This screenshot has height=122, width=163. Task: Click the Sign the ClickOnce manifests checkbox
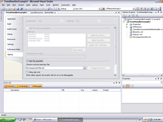[27, 28]
